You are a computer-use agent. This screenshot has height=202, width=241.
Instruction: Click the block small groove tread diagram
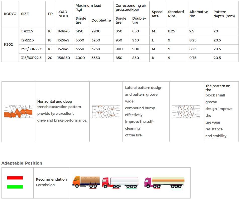coord(186,112)
